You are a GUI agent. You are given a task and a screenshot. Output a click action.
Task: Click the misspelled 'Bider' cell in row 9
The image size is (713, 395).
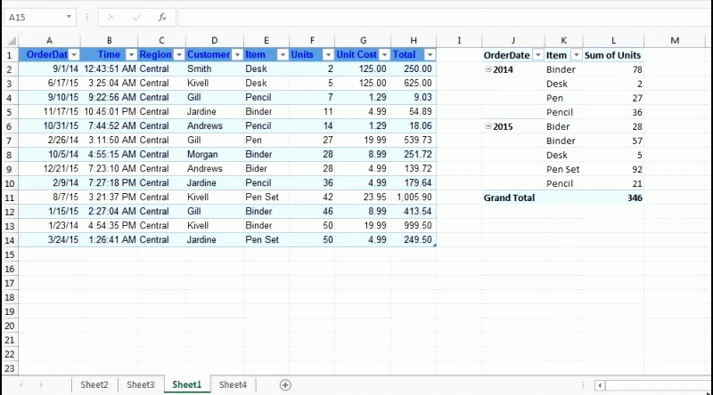tap(266, 168)
